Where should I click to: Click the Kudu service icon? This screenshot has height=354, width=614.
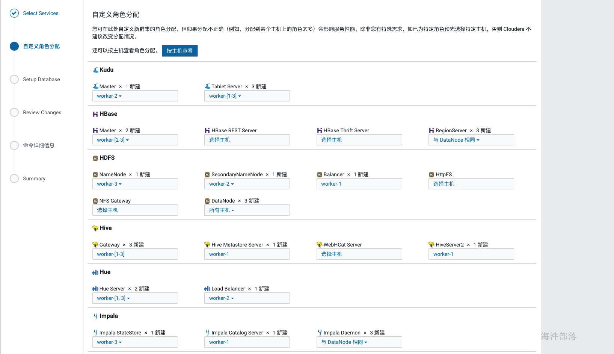click(x=95, y=70)
